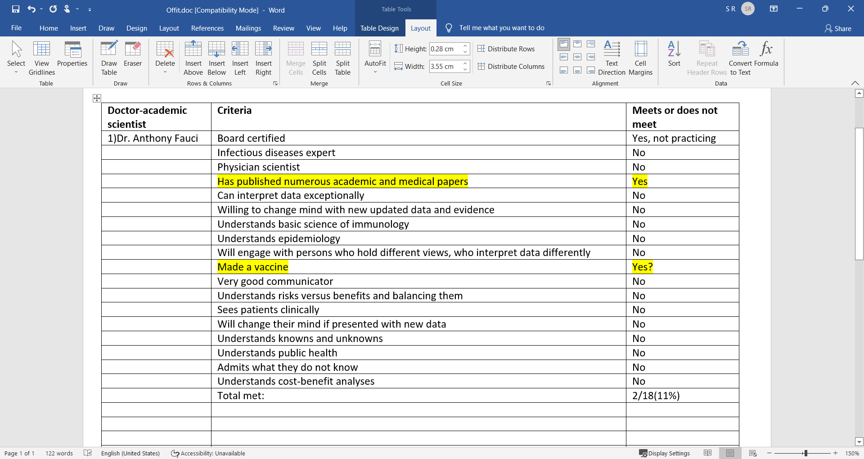Click the zoom slider handle
Screen dimensions: 864x459
click(805, 453)
